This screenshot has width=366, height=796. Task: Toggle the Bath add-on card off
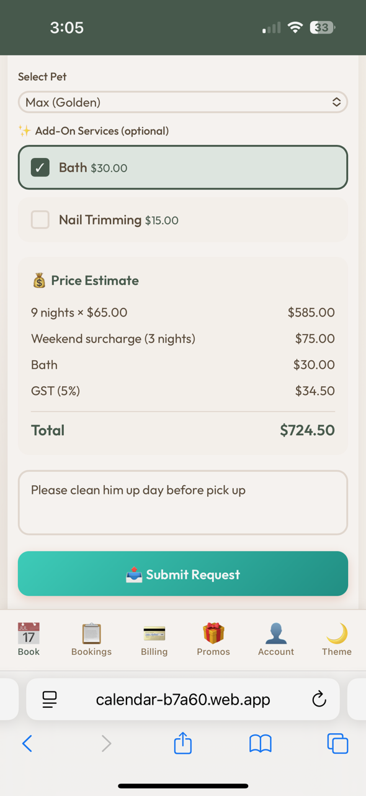[182, 167]
